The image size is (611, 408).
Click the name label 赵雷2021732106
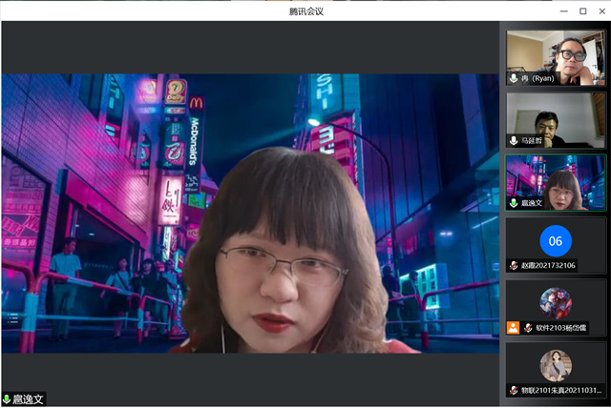pos(548,265)
